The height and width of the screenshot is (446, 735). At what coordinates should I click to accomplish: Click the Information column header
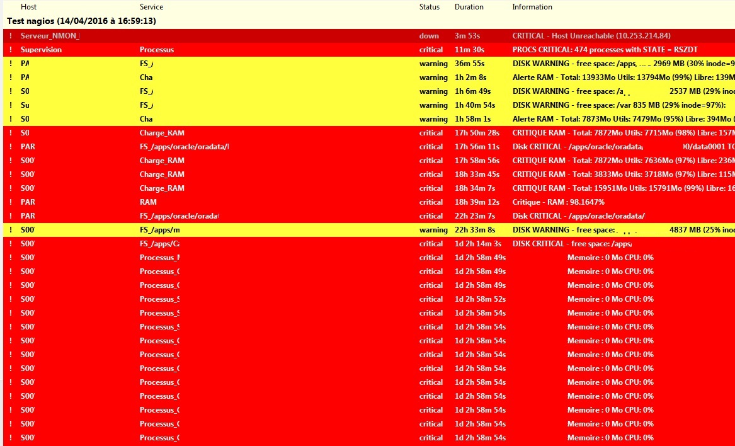pos(532,7)
